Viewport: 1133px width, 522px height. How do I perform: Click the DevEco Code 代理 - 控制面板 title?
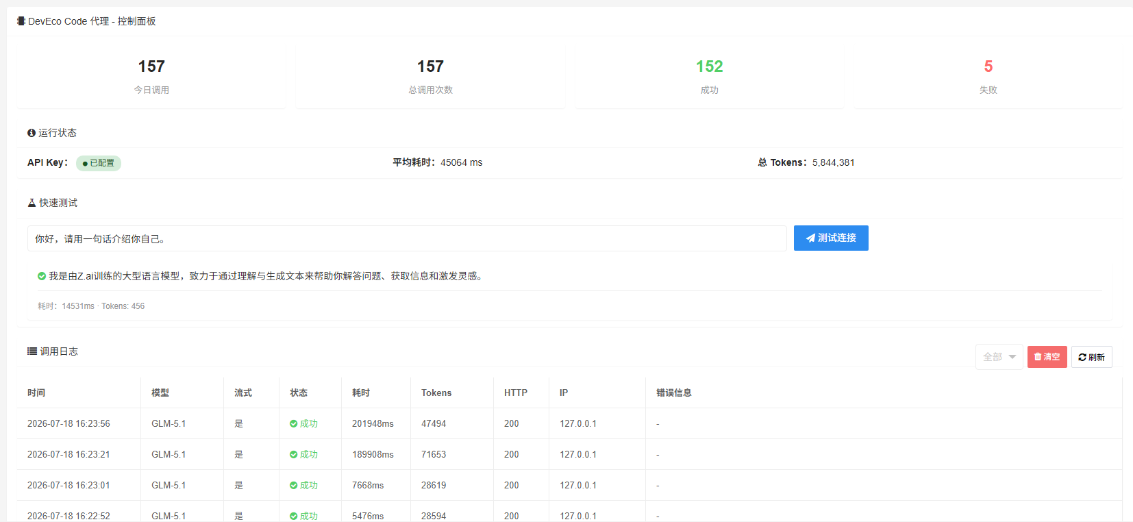pos(92,21)
